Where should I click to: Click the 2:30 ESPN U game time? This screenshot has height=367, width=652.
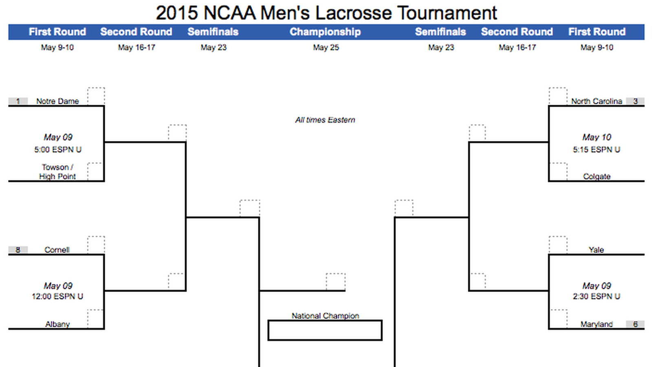pos(597,296)
